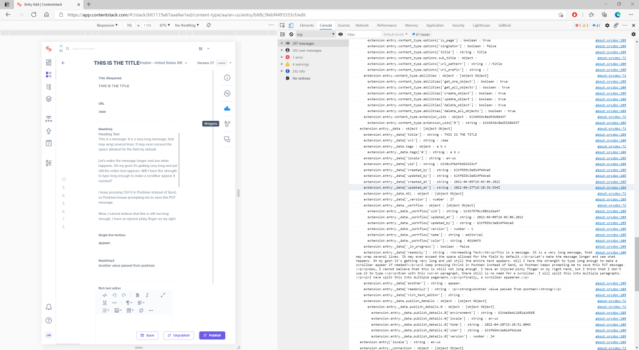
Task: Click the back arrow beside the title
Action: tap(63, 63)
